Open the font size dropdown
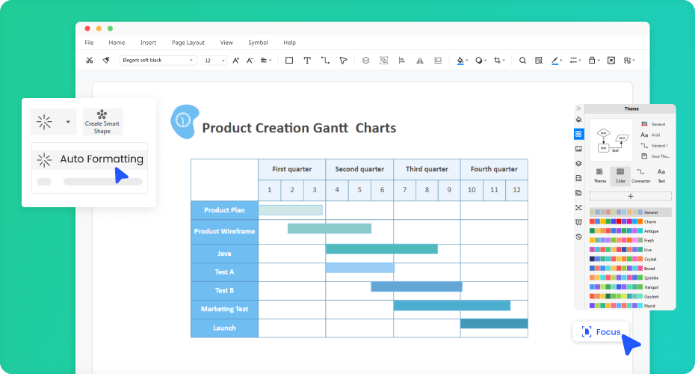Screen dimensions: 695x374 [214, 61]
